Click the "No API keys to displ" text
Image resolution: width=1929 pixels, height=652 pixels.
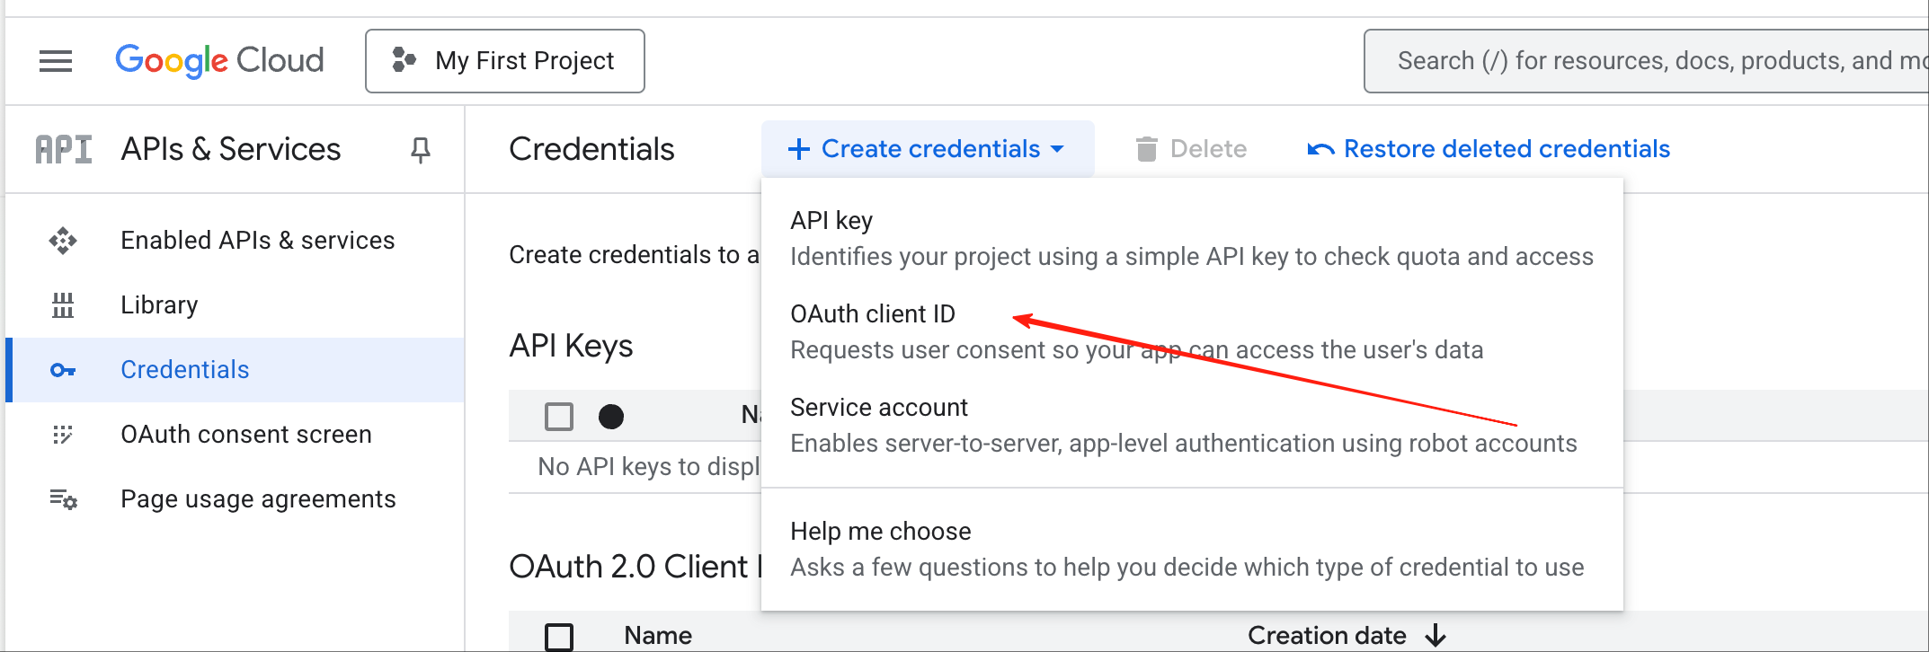(649, 467)
